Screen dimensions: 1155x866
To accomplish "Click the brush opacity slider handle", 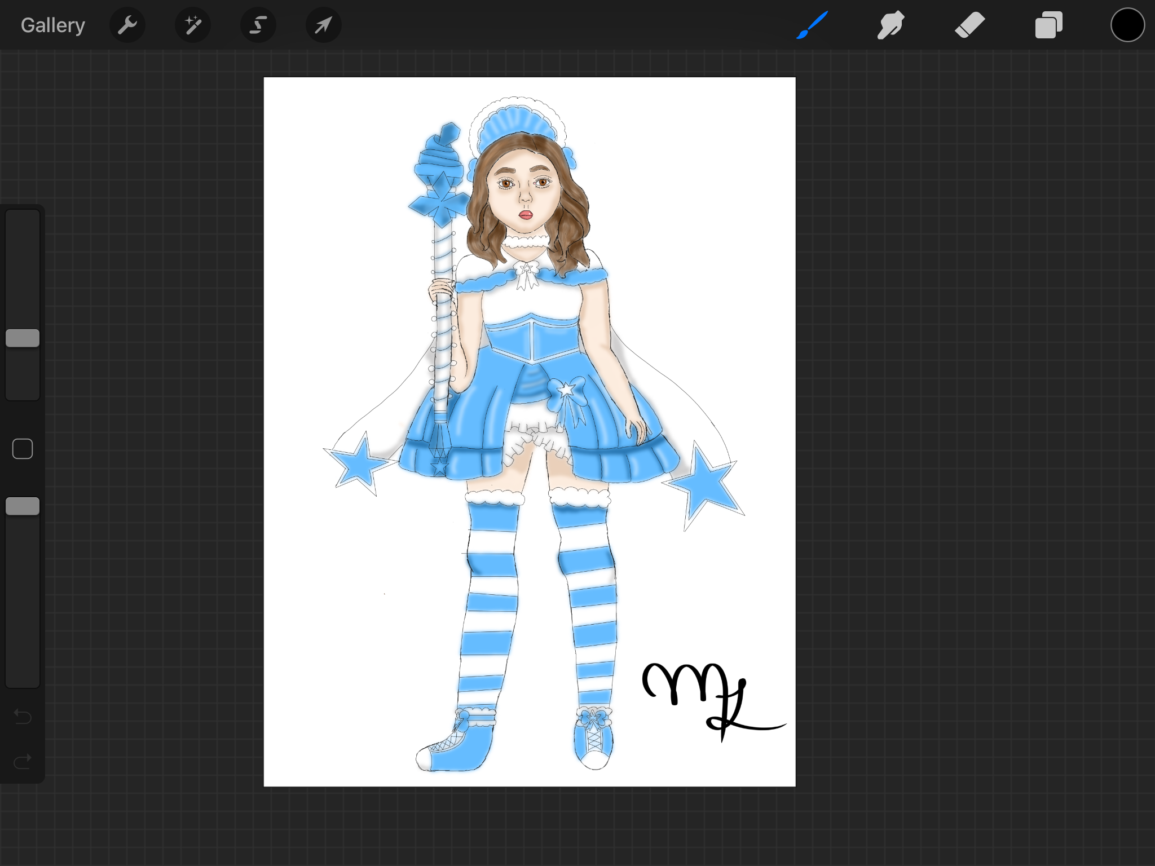I will [x=23, y=506].
